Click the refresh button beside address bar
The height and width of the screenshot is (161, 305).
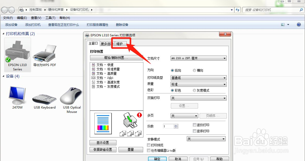pos(238,10)
